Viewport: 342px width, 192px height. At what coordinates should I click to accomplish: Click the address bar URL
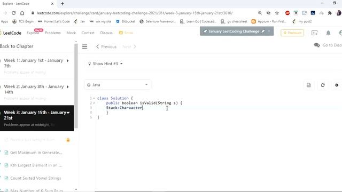point(135,13)
